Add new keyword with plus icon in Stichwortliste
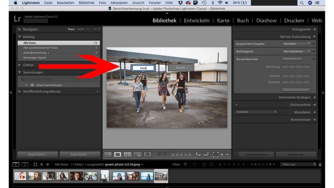Screen dimensions: 334x188 (237, 105)
